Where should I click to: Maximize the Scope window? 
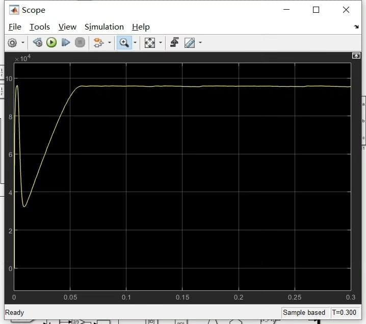pyautogui.click(x=316, y=10)
